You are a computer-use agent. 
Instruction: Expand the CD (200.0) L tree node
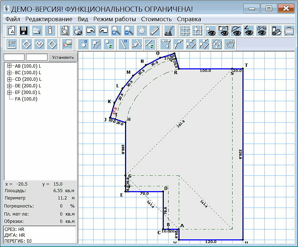9,79
